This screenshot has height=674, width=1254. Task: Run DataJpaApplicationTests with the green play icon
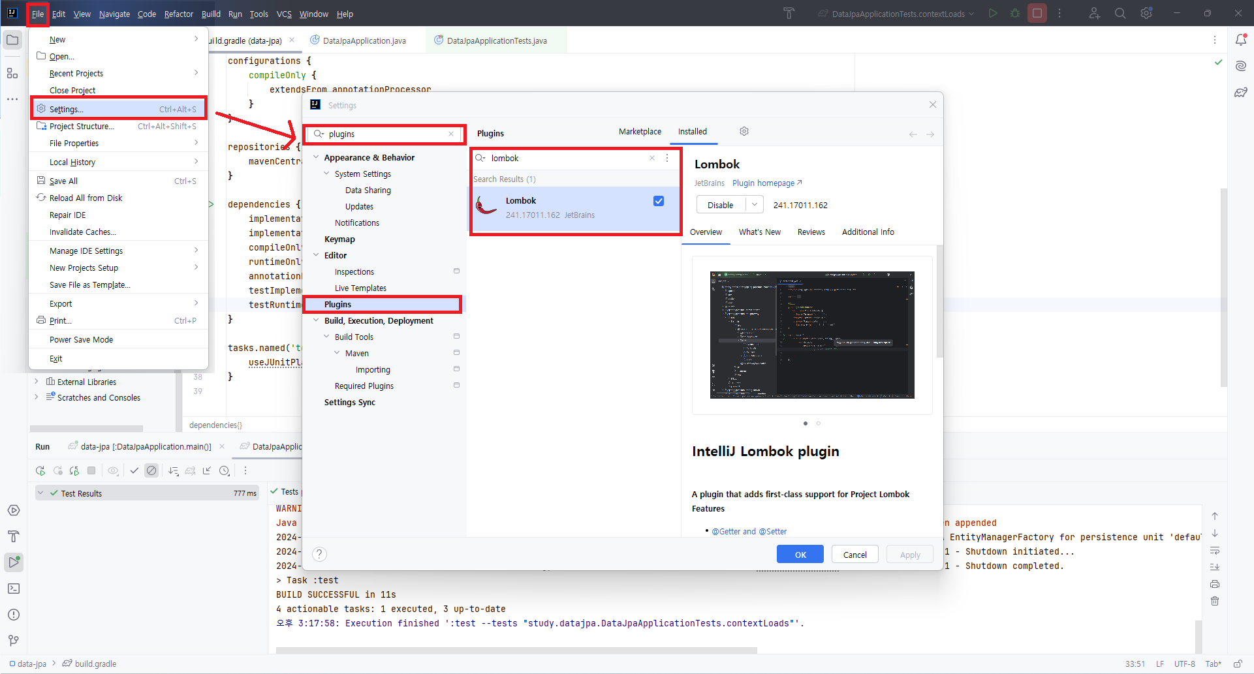993,13
